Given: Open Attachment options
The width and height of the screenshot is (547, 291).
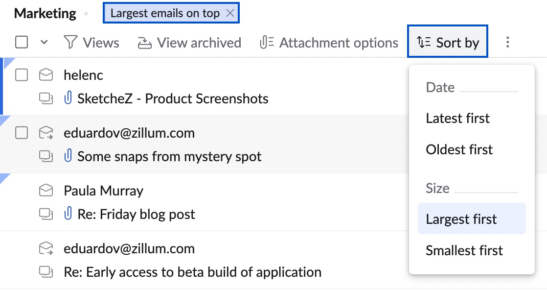Looking at the screenshot, I should tap(329, 43).
